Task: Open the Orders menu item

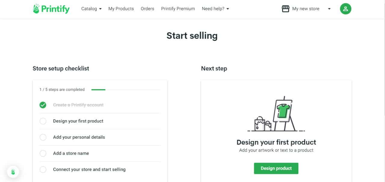Action: 147,9
